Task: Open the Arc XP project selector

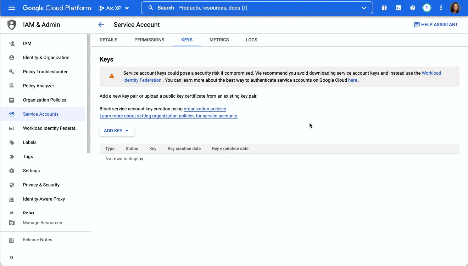Action: coord(114,8)
